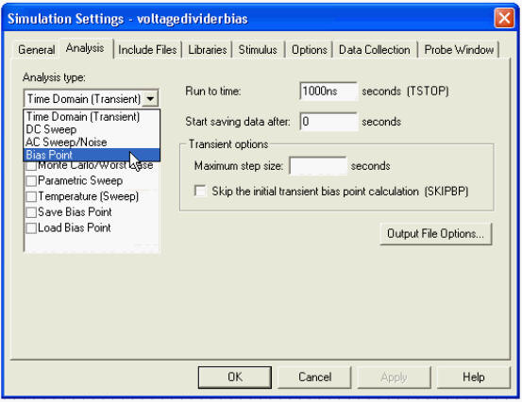
Task: Check the Save Bias Point box
Action: (31, 212)
